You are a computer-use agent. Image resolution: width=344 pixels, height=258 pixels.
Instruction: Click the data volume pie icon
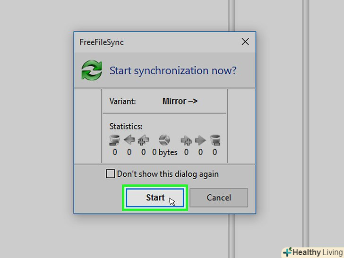(x=164, y=140)
